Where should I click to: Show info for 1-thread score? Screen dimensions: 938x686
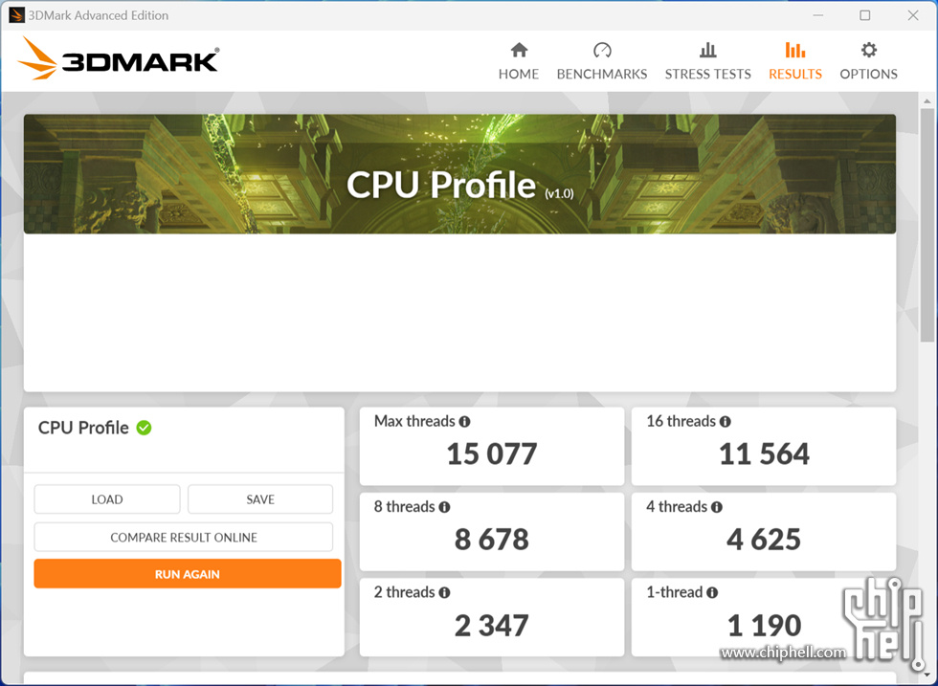click(x=712, y=592)
